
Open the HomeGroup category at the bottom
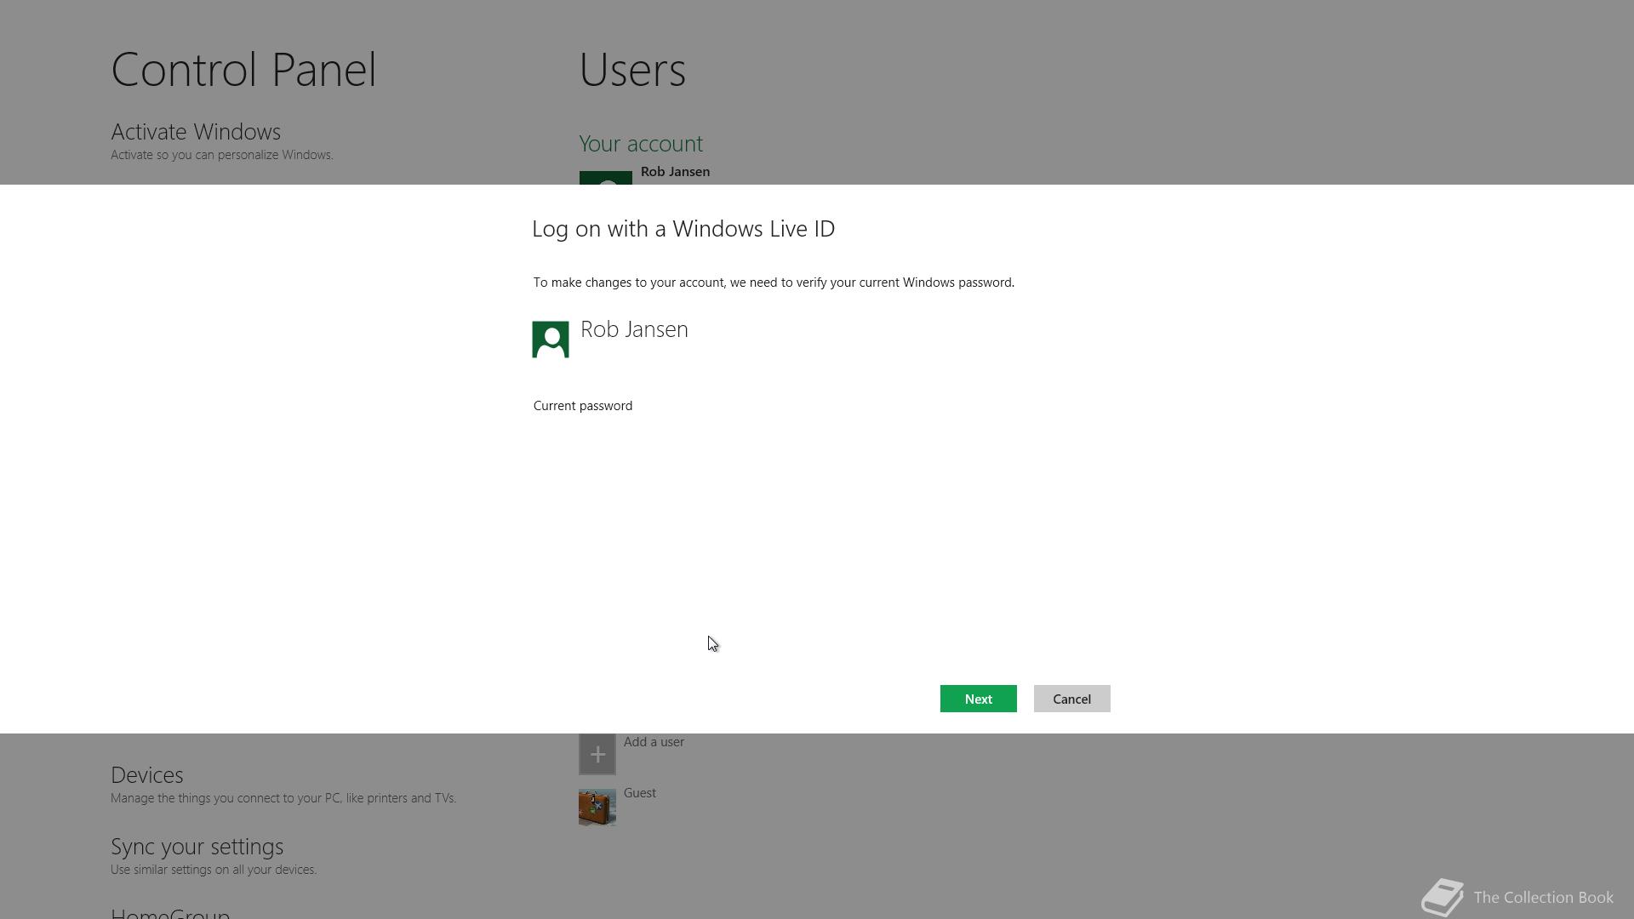170,913
